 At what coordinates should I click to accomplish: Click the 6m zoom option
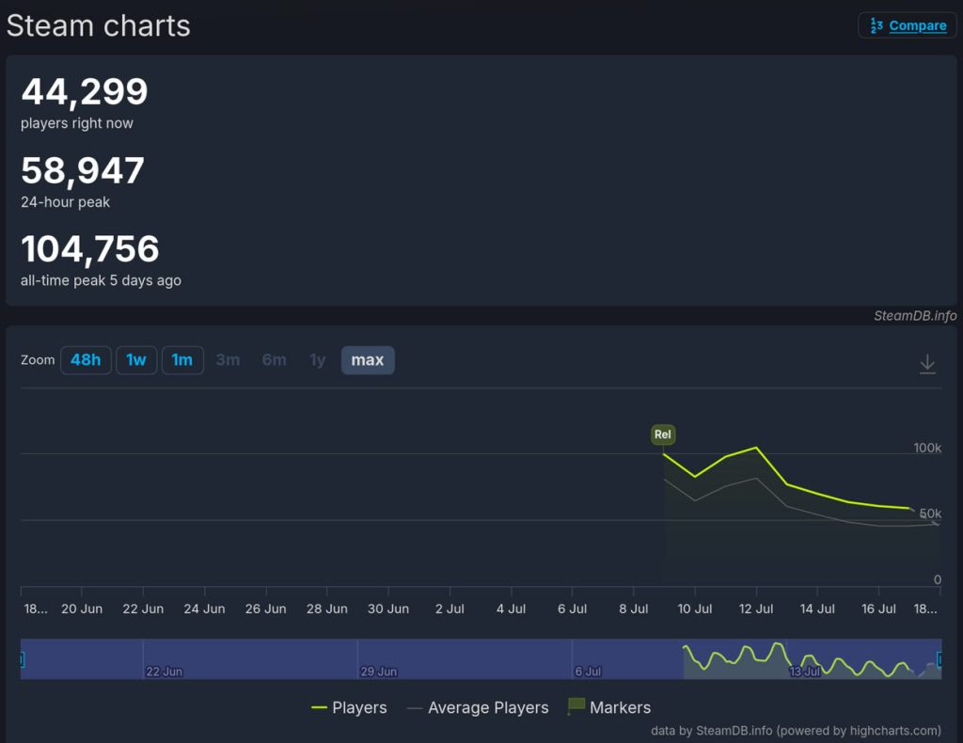pos(274,360)
